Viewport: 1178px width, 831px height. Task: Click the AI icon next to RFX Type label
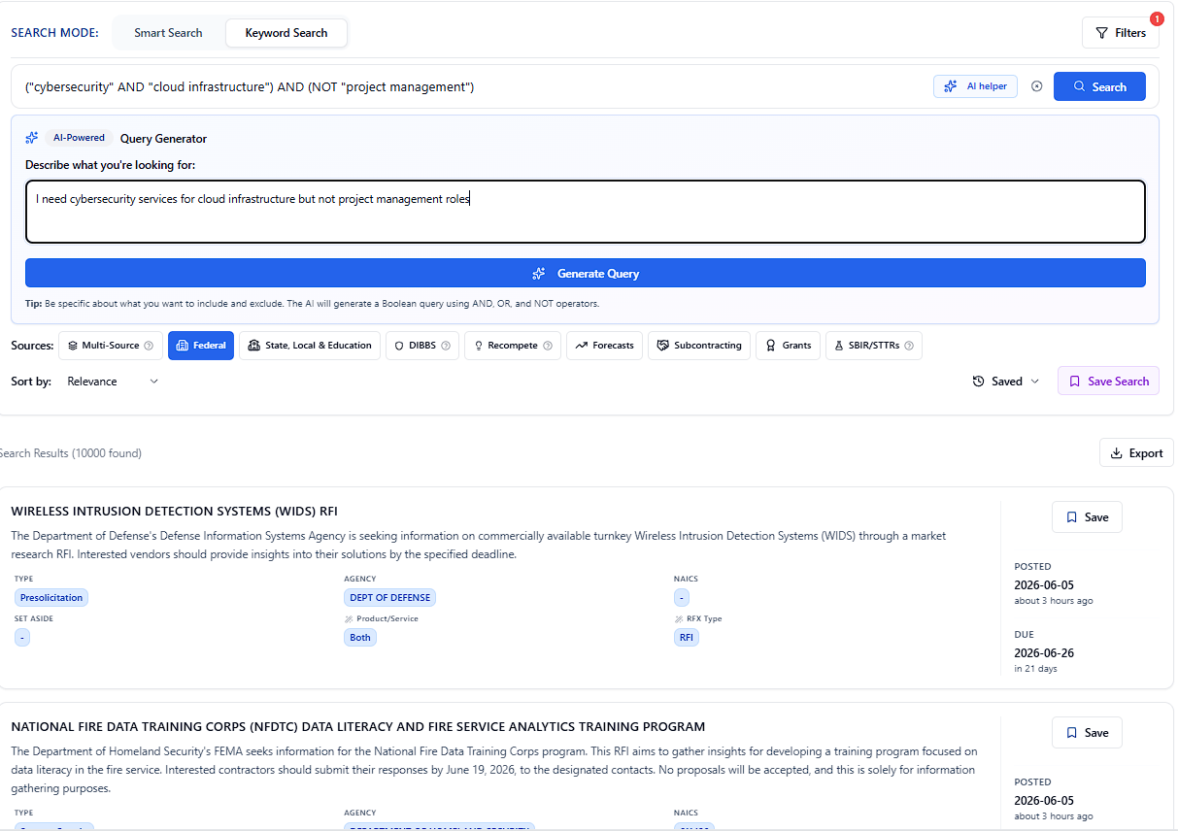point(679,618)
